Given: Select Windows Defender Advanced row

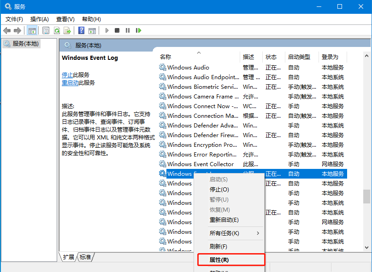Looking at the screenshot, I should pos(253,126).
